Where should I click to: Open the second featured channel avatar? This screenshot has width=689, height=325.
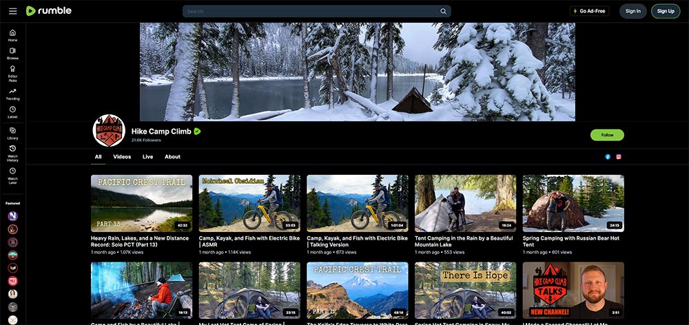[x=12, y=229]
